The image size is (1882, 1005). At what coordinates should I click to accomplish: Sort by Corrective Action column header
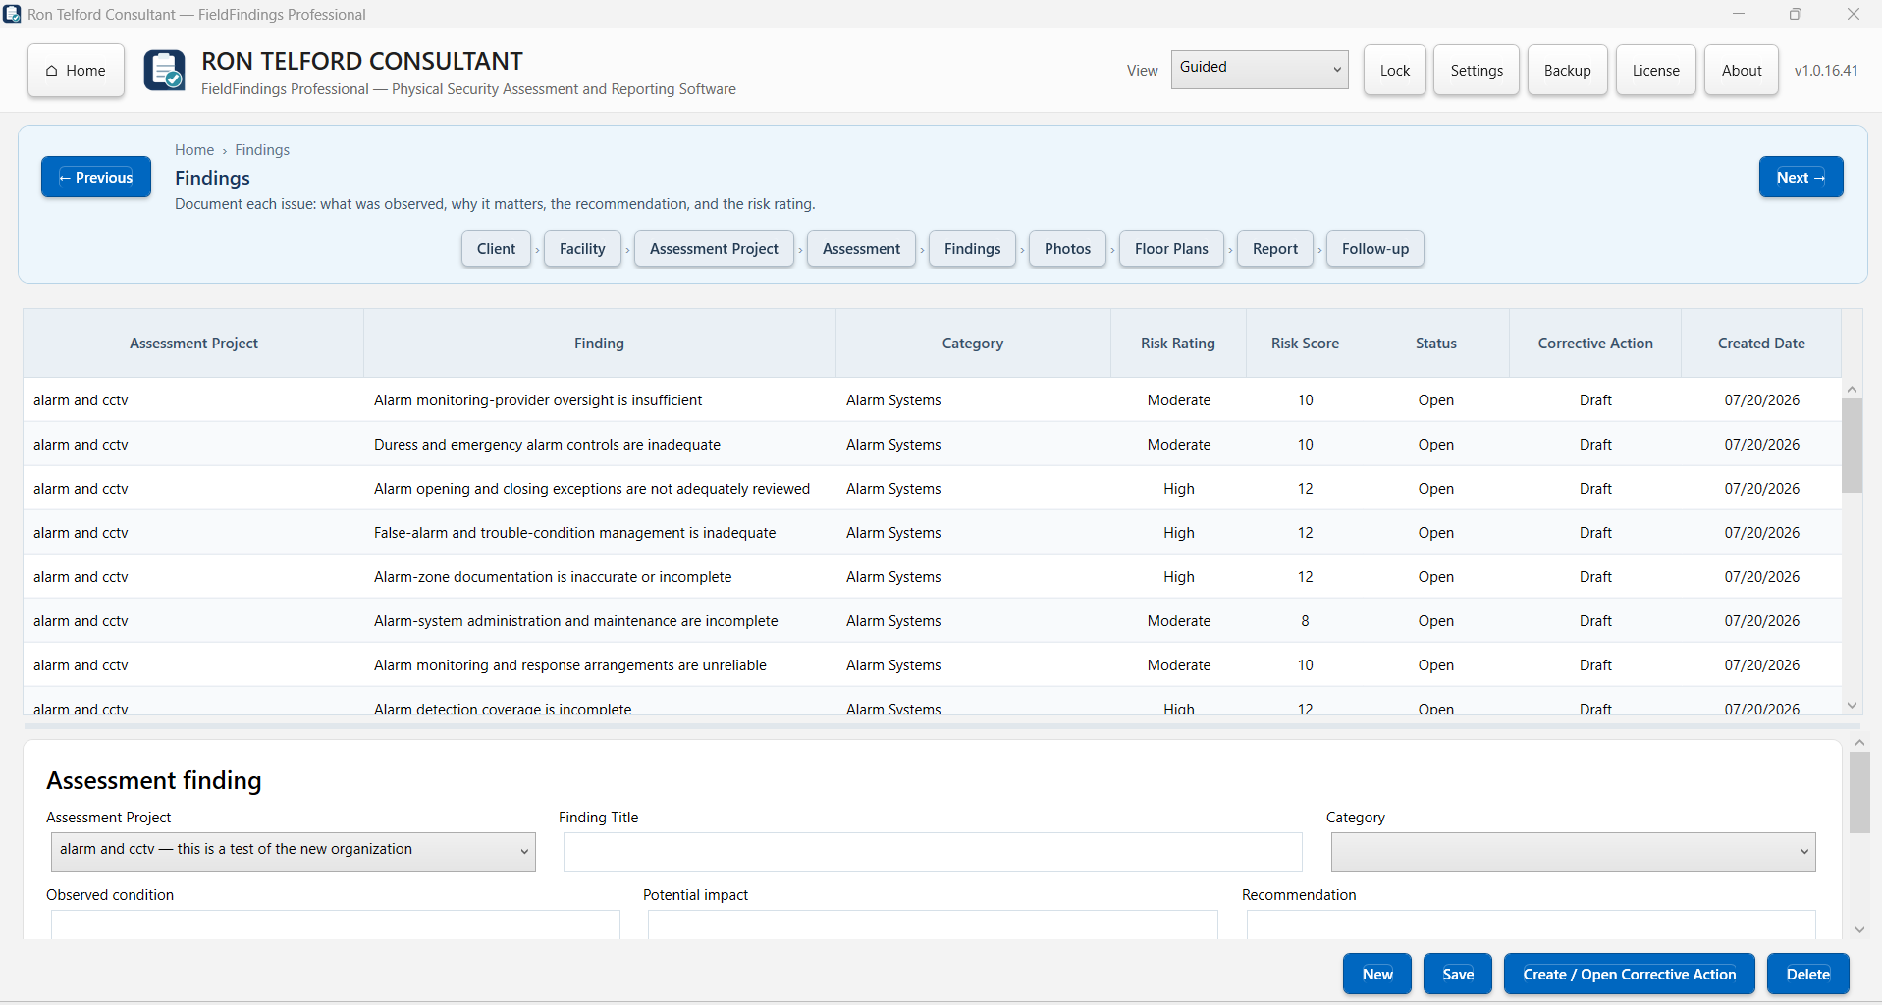1595,344
